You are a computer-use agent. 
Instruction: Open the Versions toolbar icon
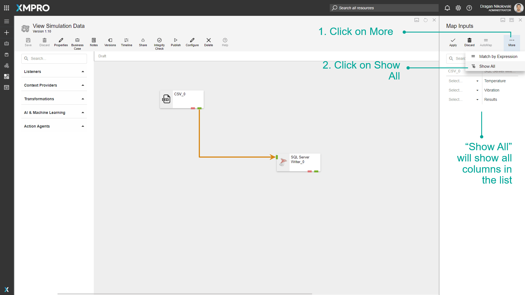click(x=110, y=40)
